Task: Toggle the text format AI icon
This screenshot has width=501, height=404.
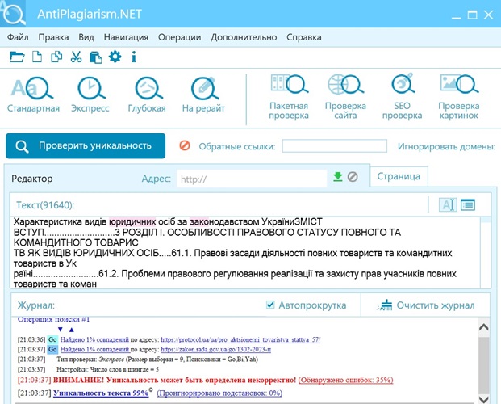Action: tap(448, 204)
